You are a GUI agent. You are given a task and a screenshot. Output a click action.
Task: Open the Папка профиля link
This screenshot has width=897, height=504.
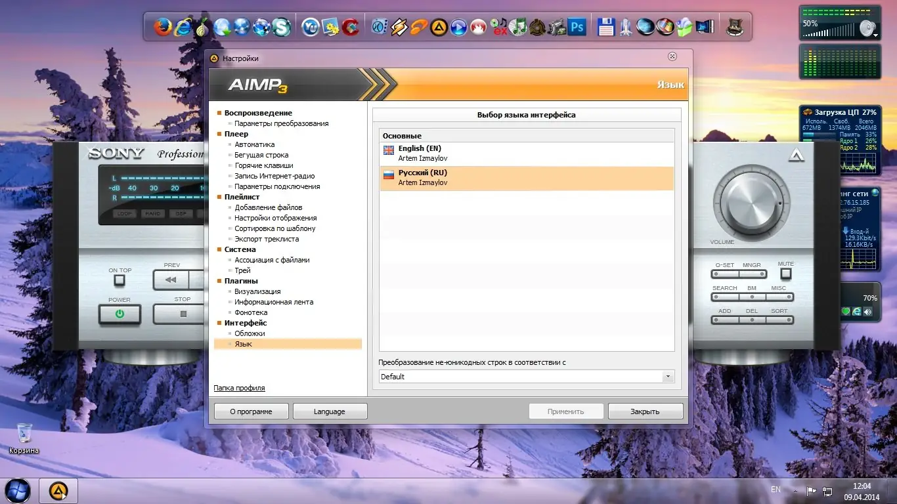239,388
